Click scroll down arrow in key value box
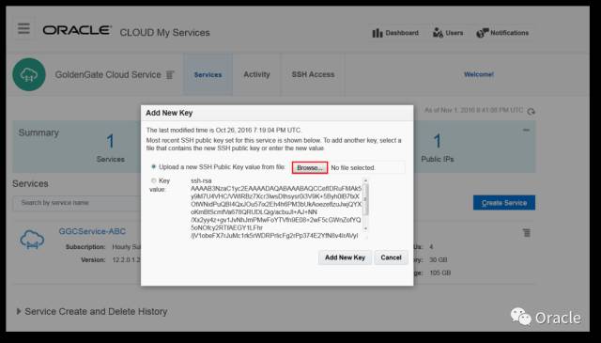 (x=365, y=228)
